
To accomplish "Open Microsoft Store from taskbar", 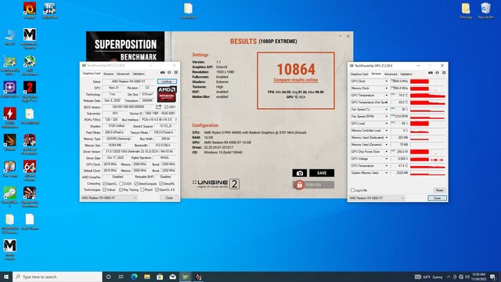I will coord(160,277).
